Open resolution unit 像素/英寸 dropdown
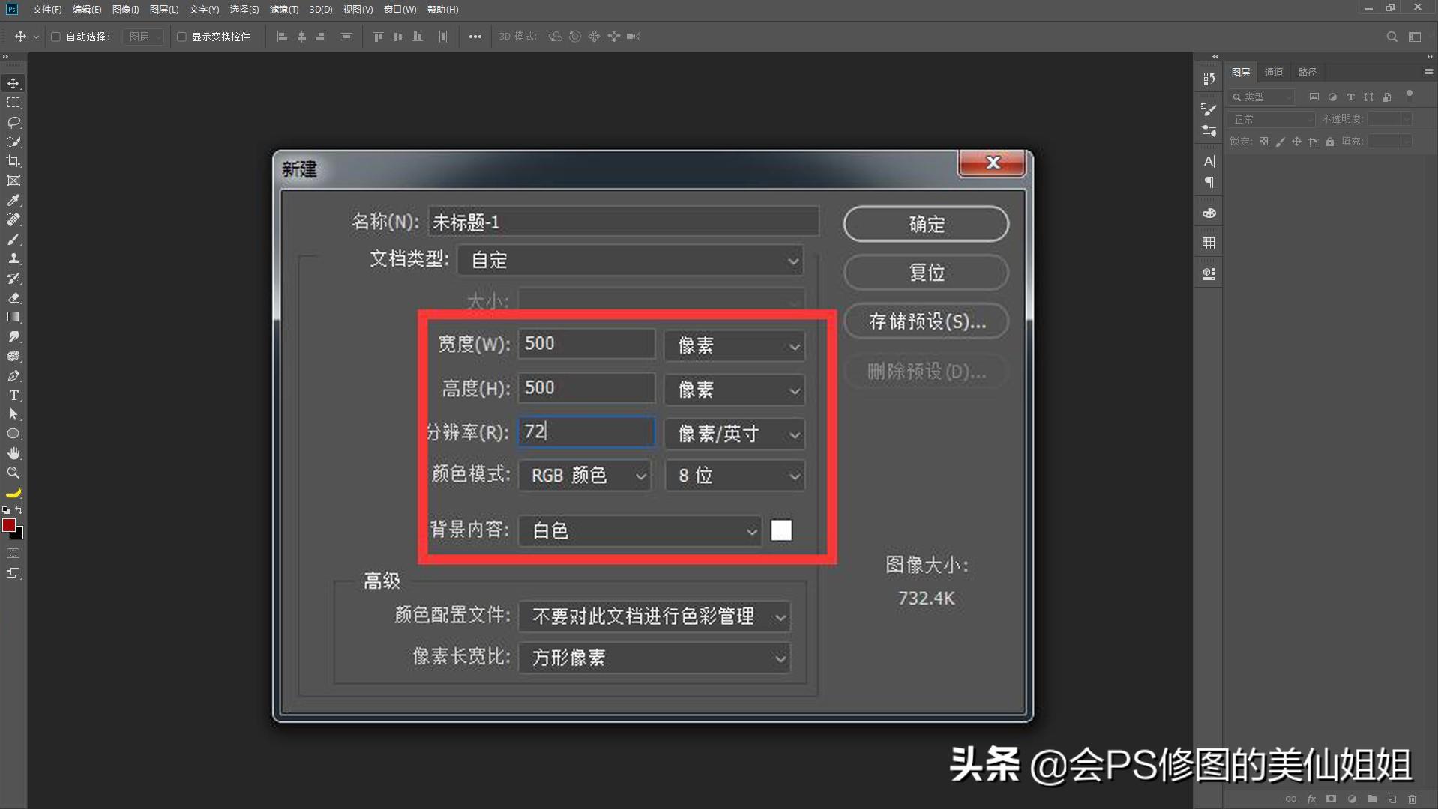The image size is (1438, 809). coord(735,434)
